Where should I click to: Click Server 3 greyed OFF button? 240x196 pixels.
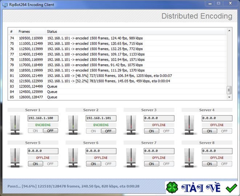pos(167,131)
